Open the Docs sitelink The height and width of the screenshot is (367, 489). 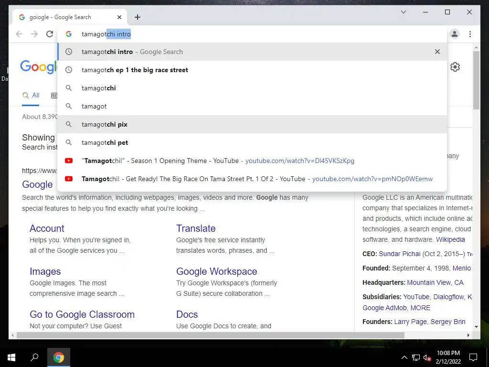(x=187, y=314)
